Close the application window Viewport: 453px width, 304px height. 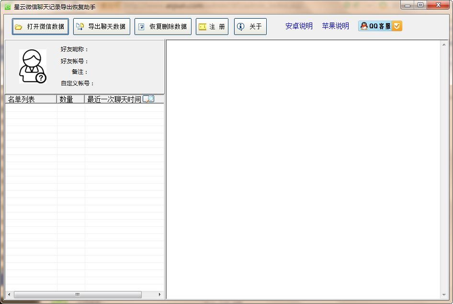(x=438, y=5)
